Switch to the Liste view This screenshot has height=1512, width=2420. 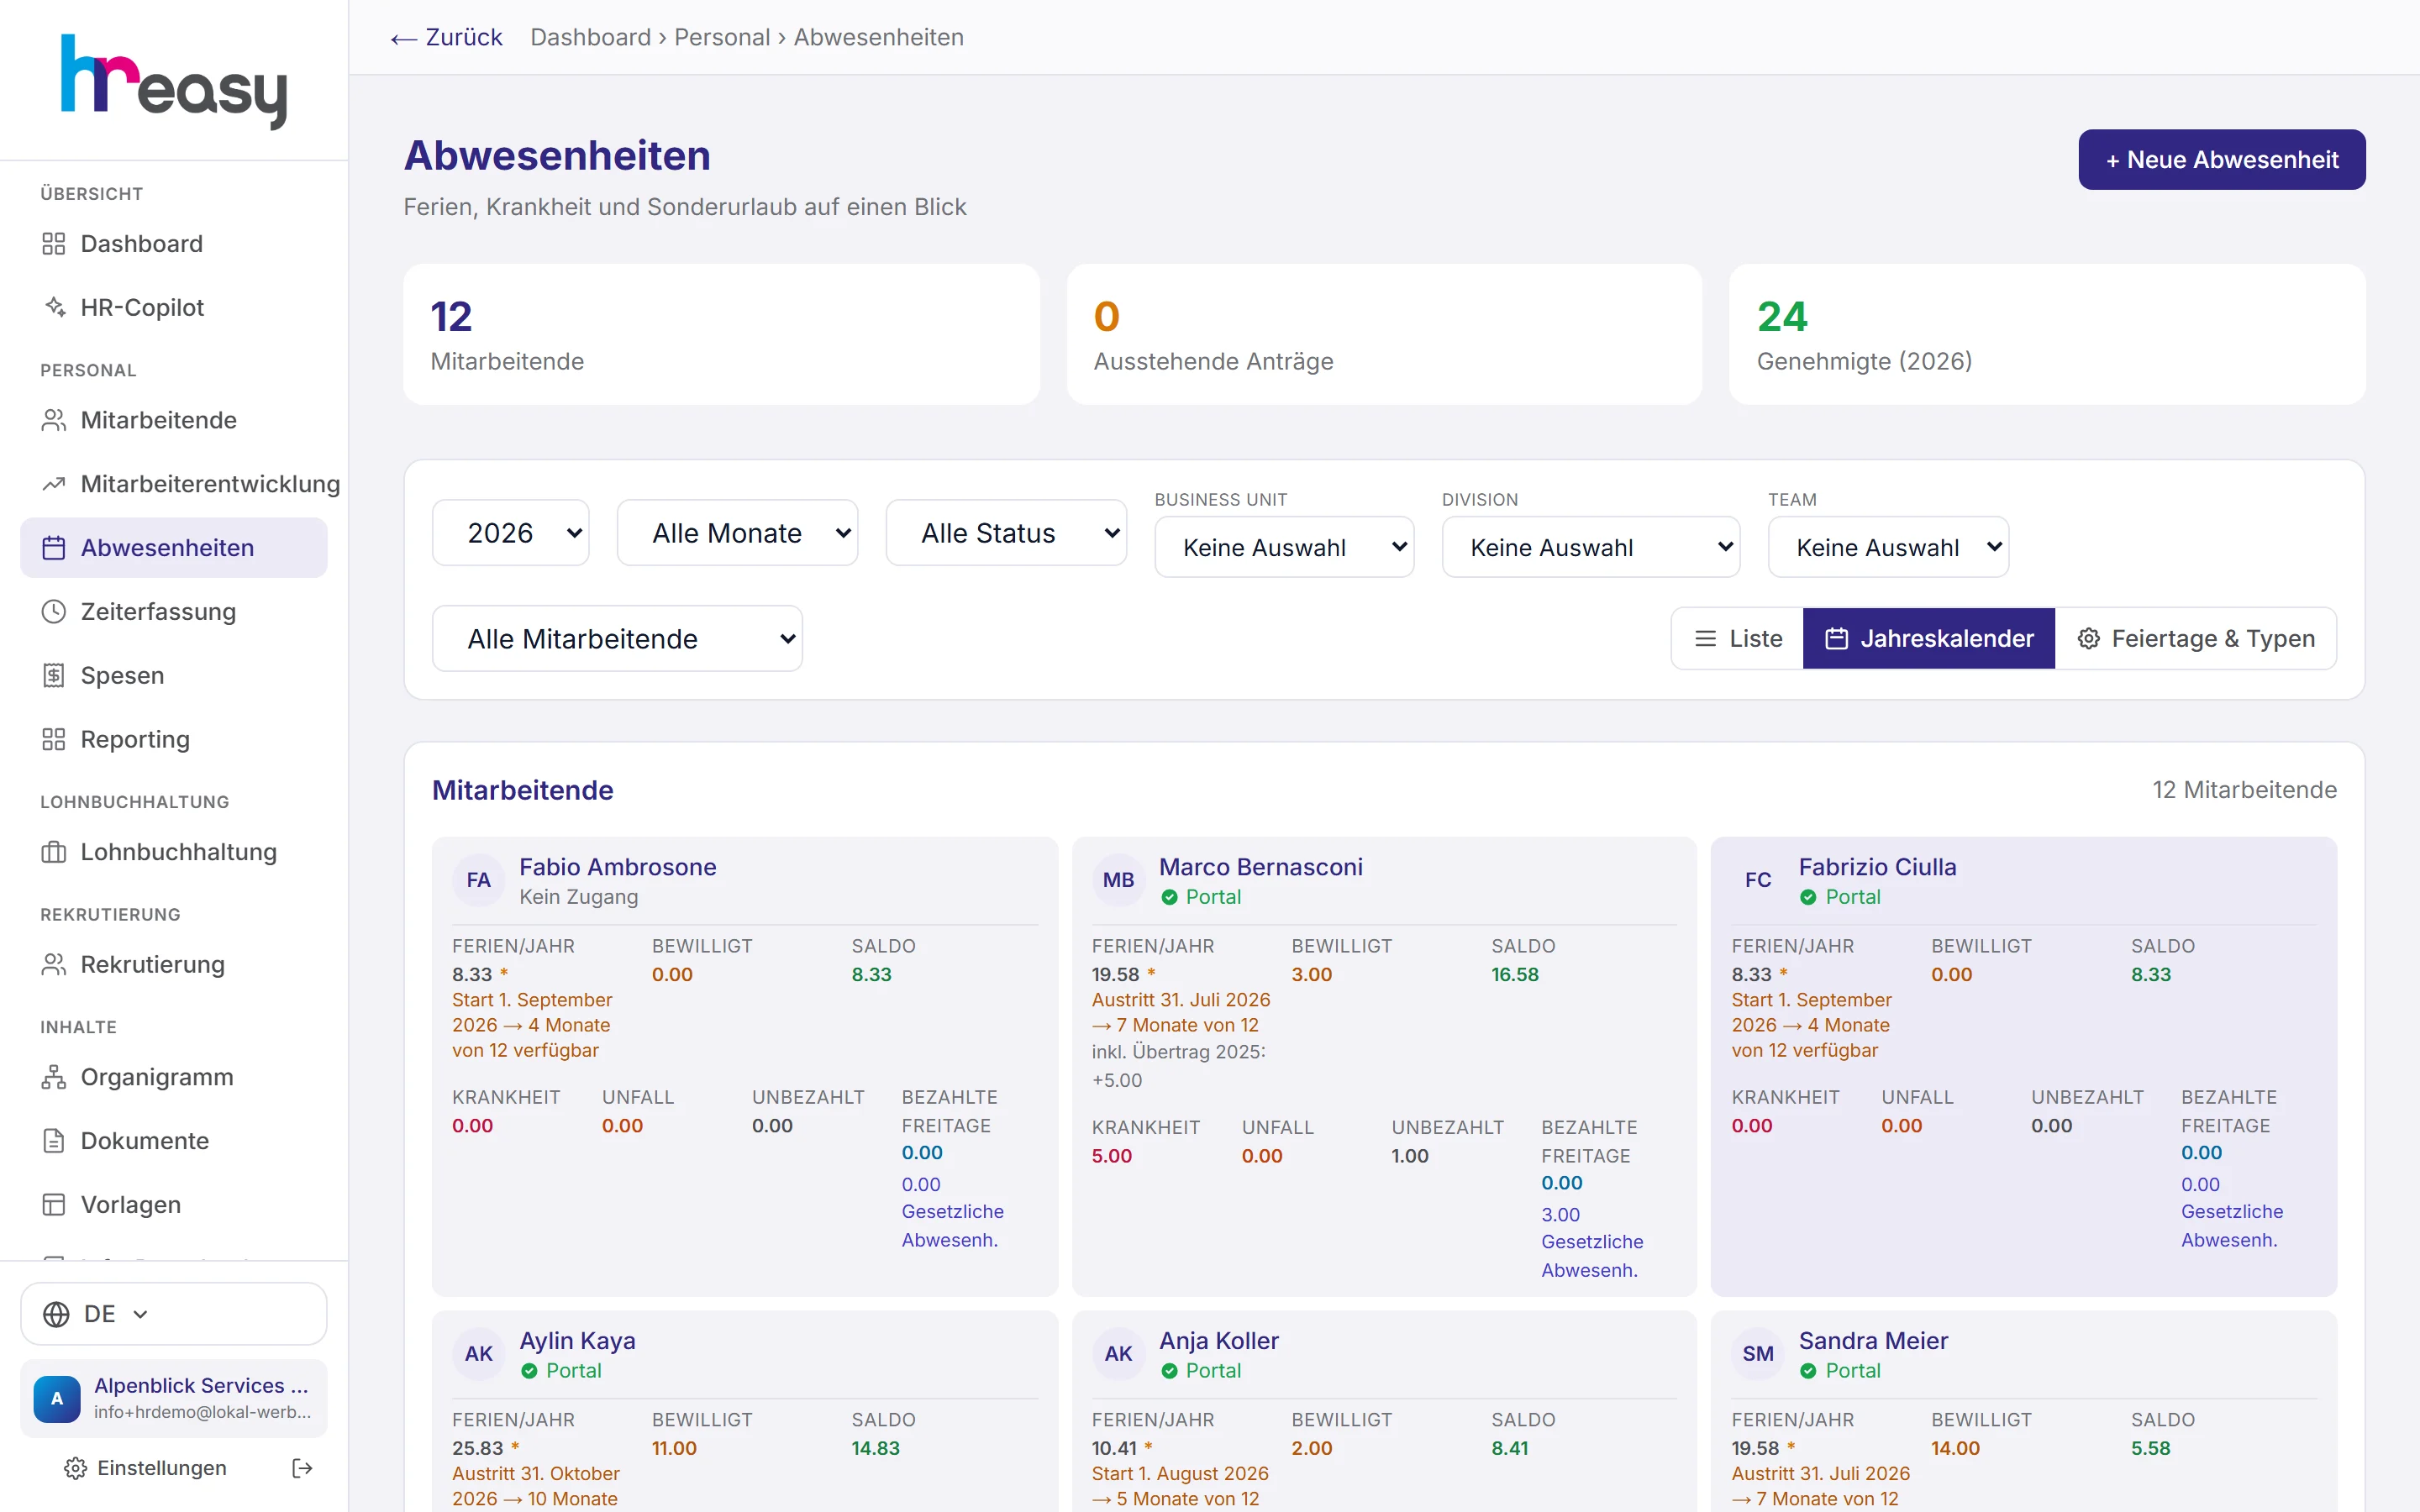point(1738,638)
